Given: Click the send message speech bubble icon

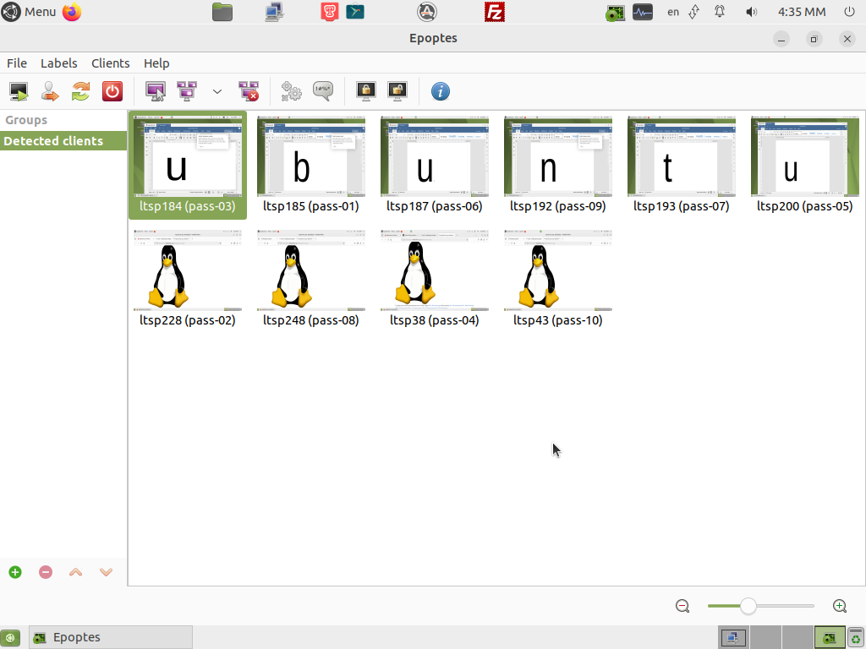Looking at the screenshot, I should [x=323, y=91].
